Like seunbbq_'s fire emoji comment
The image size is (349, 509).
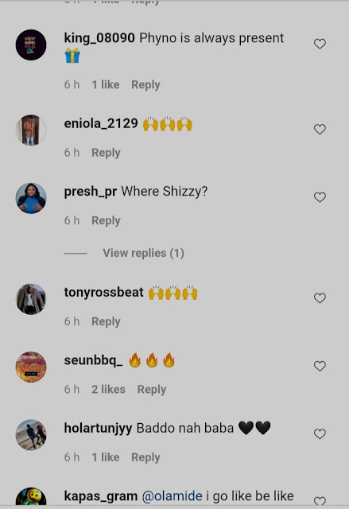point(320,366)
